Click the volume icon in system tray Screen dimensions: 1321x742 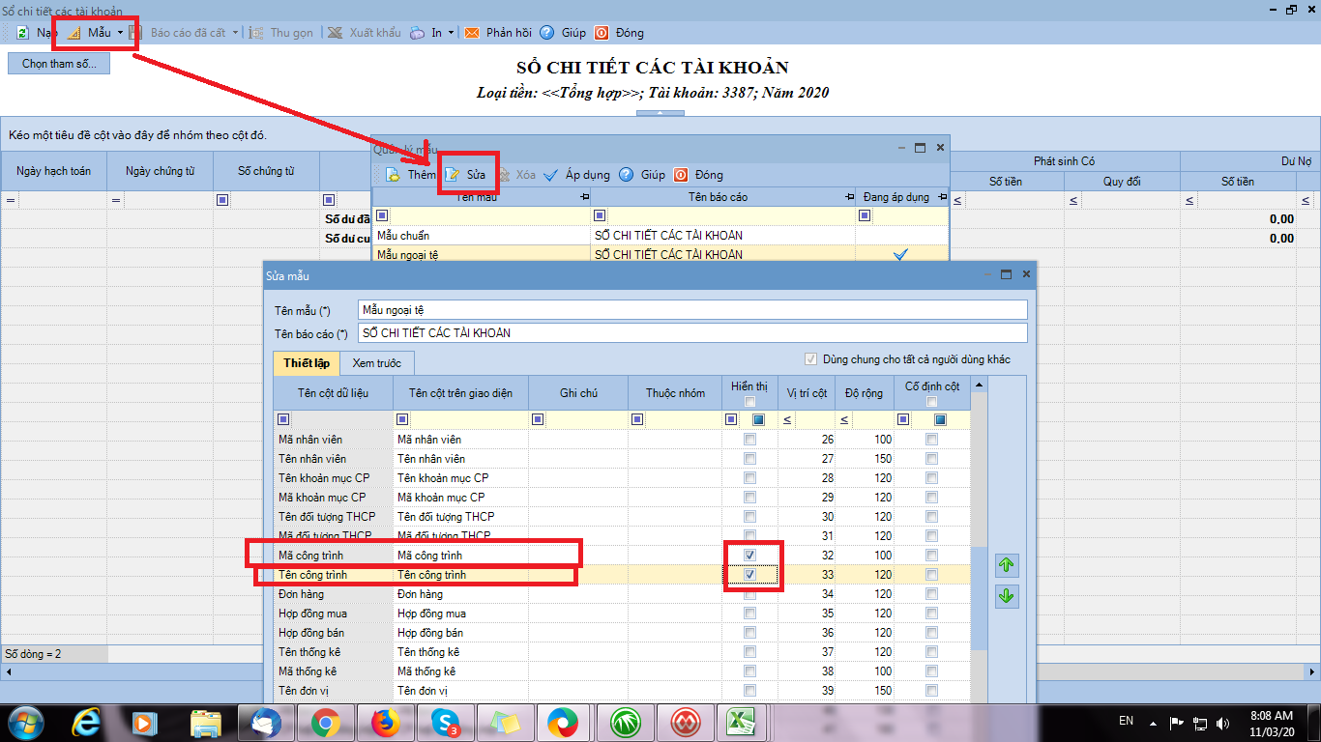point(1224,722)
